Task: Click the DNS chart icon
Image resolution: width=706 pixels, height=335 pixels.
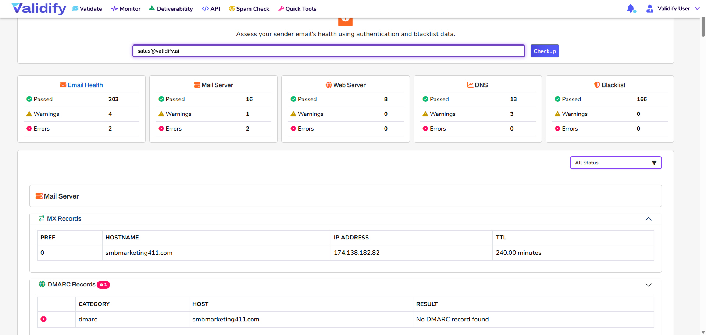Action: pyautogui.click(x=470, y=85)
